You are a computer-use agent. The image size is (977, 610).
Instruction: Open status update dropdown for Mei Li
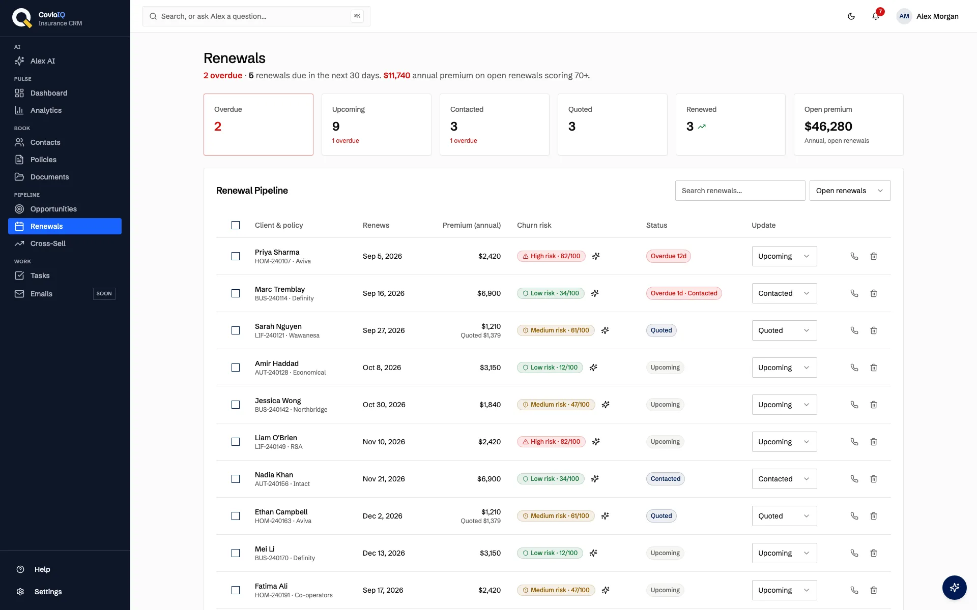[784, 553]
